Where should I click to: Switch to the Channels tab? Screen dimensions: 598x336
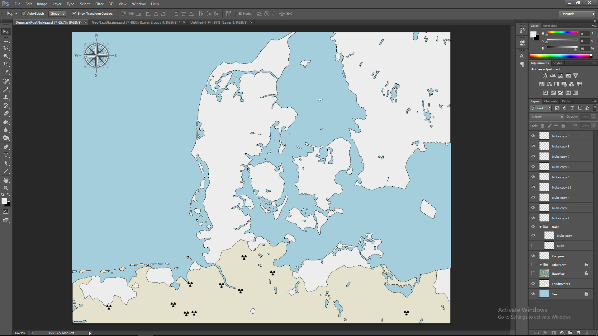550,101
